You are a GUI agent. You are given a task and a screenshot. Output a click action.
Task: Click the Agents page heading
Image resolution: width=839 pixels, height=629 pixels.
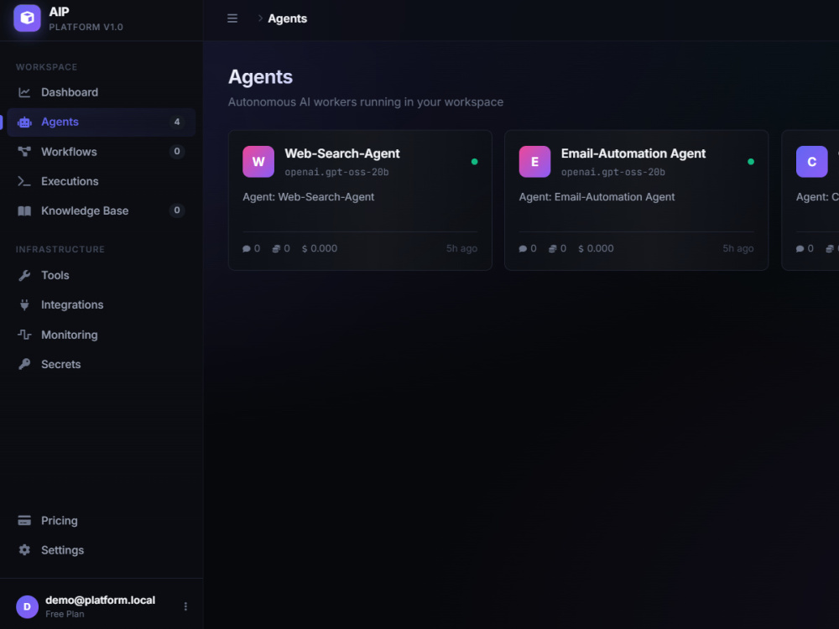pyautogui.click(x=261, y=77)
